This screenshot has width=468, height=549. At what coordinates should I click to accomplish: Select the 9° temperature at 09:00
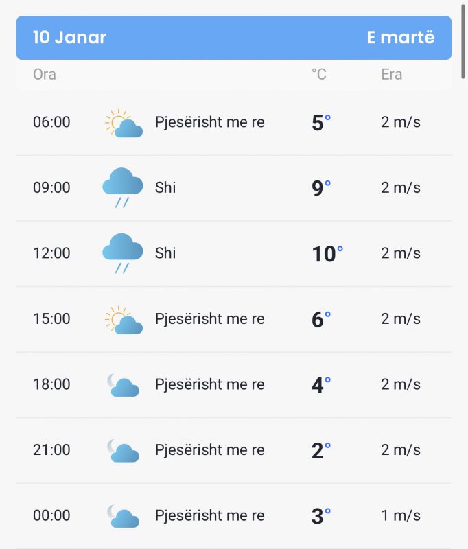pyautogui.click(x=321, y=188)
